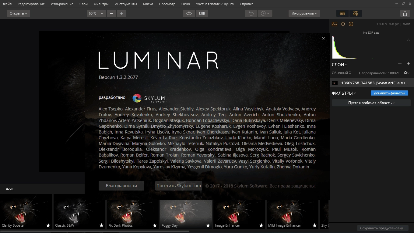This screenshot has width=414, height=233.
Task: Apply the Mild Image Enhancer preset
Action: (293, 214)
